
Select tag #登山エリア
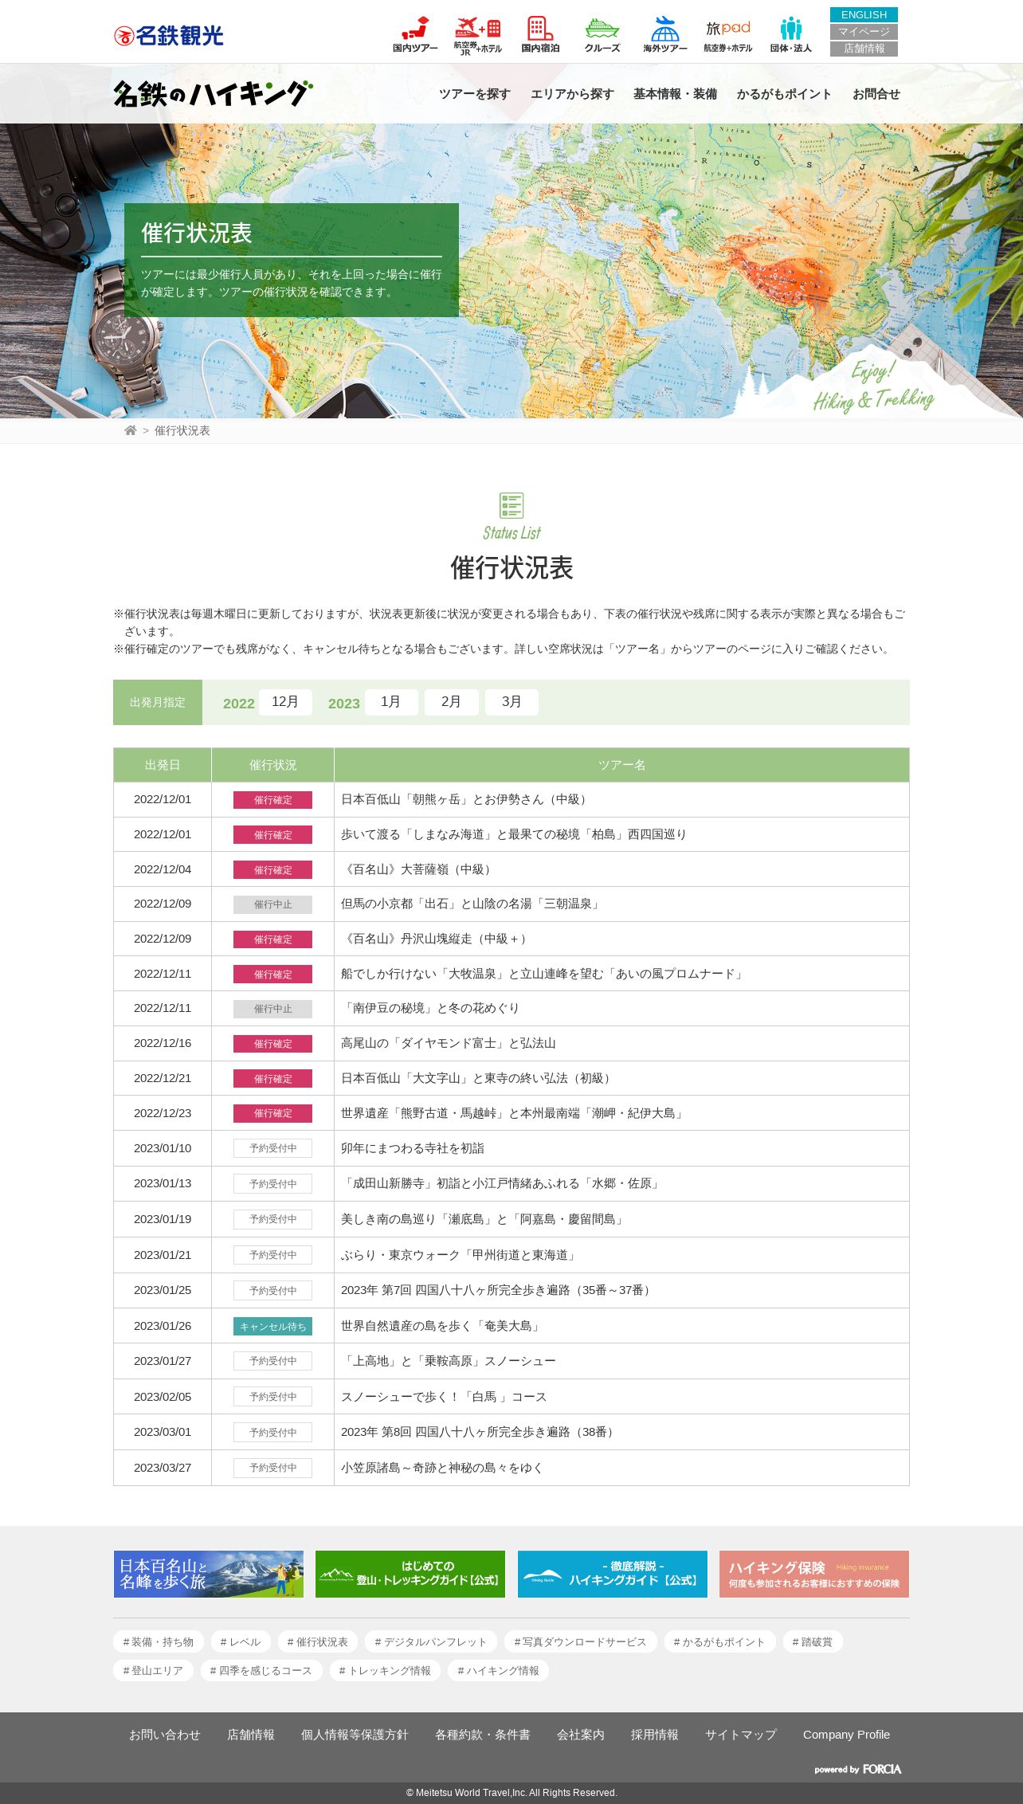pyautogui.click(x=153, y=1670)
